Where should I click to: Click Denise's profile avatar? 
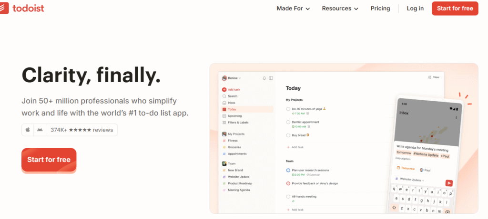click(224, 78)
